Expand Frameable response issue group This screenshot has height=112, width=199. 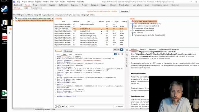coord(130,35)
